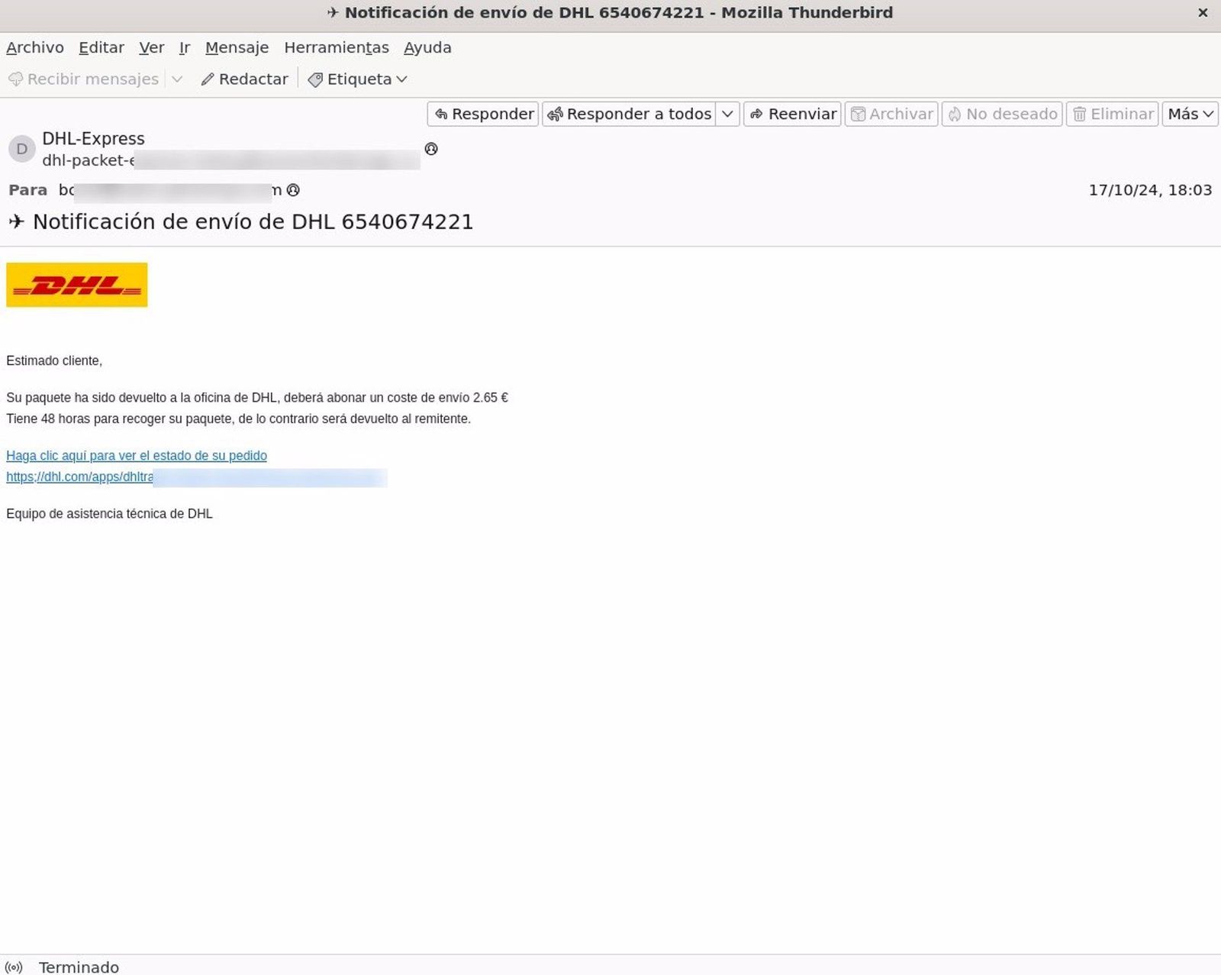The height and width of the screenshot is (975, 1221).
Task: Click the Recibir mensajes cloud icon
Action: (14, 79)
